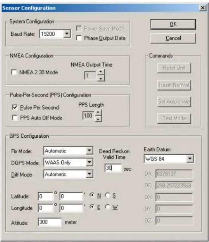Image resolution: width=209 pixels, height=242 pixels.
Task: Decrease NMEA Output Time with down arrow
Action: click(101, 78)
